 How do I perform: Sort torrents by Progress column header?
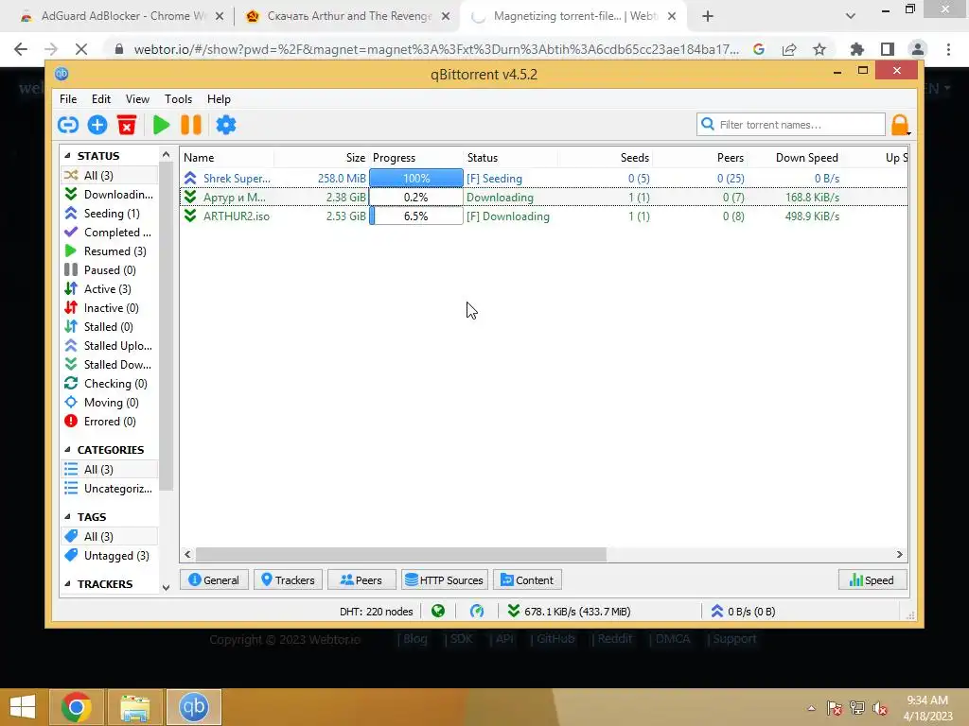[x=416, y=158]
